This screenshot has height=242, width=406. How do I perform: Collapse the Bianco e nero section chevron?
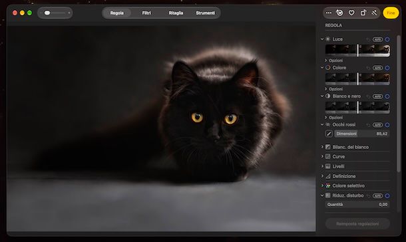322,96
